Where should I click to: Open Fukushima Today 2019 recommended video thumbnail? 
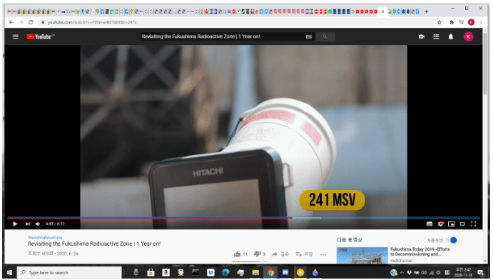(x=362, y=256)
